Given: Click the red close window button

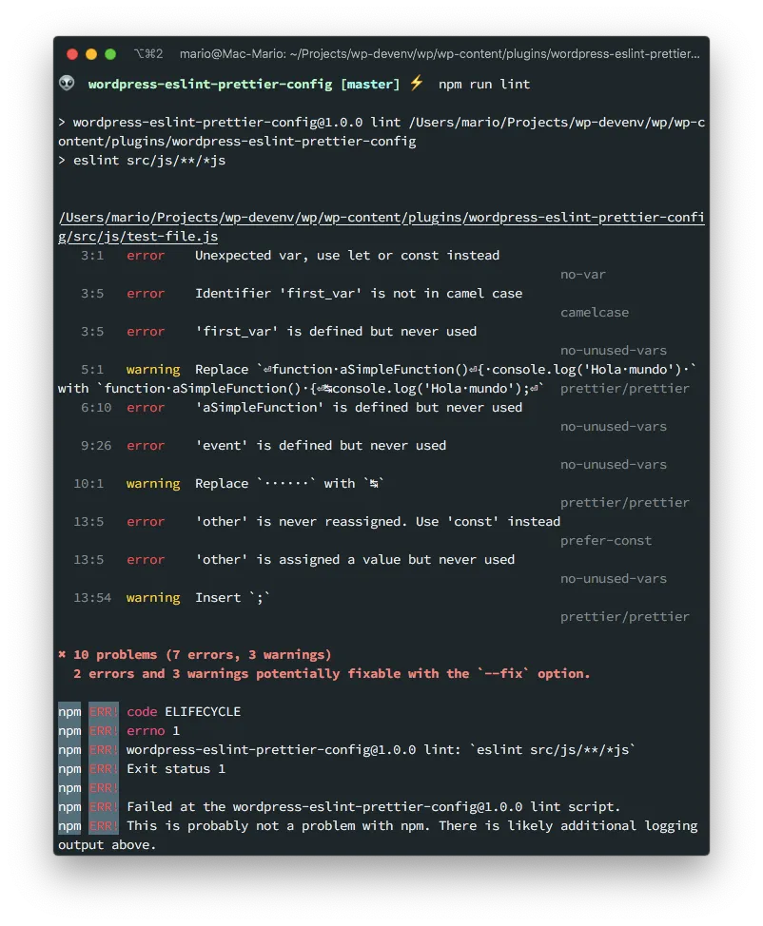Looking at the screenshot, I should pos(72,54).
